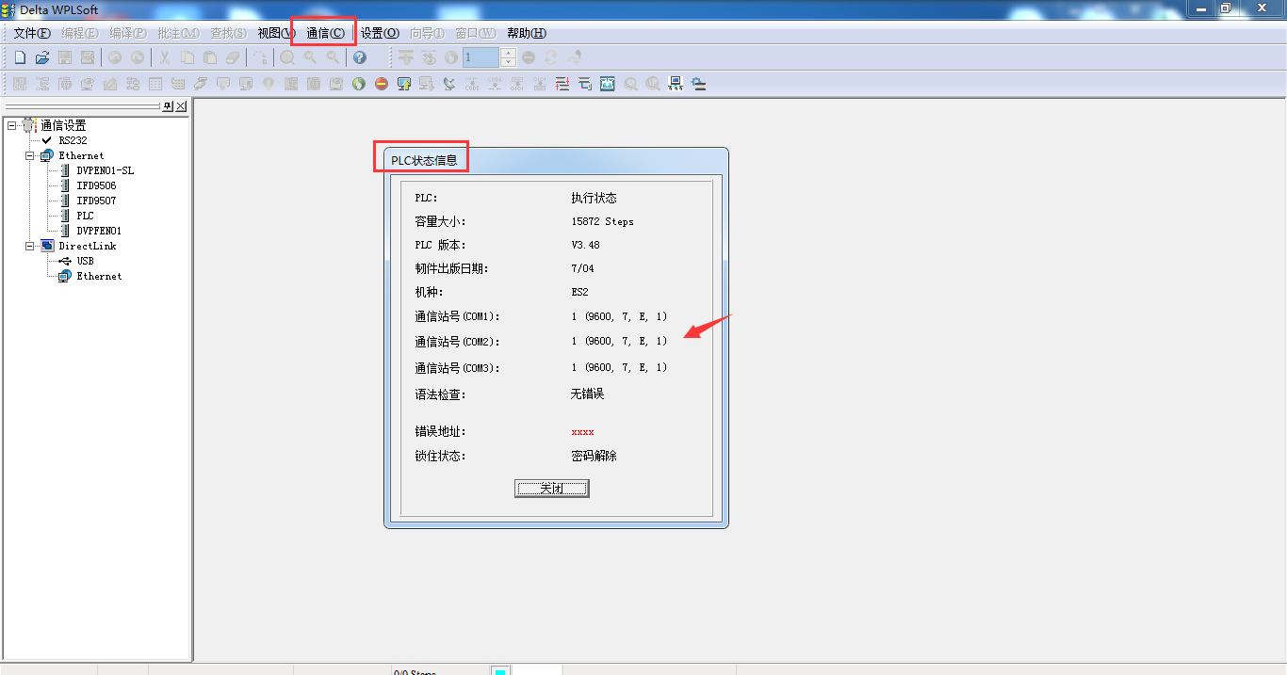Click the 15872 Steps capacity value
Screen dimensions: 1287x675
click(602, 222)
